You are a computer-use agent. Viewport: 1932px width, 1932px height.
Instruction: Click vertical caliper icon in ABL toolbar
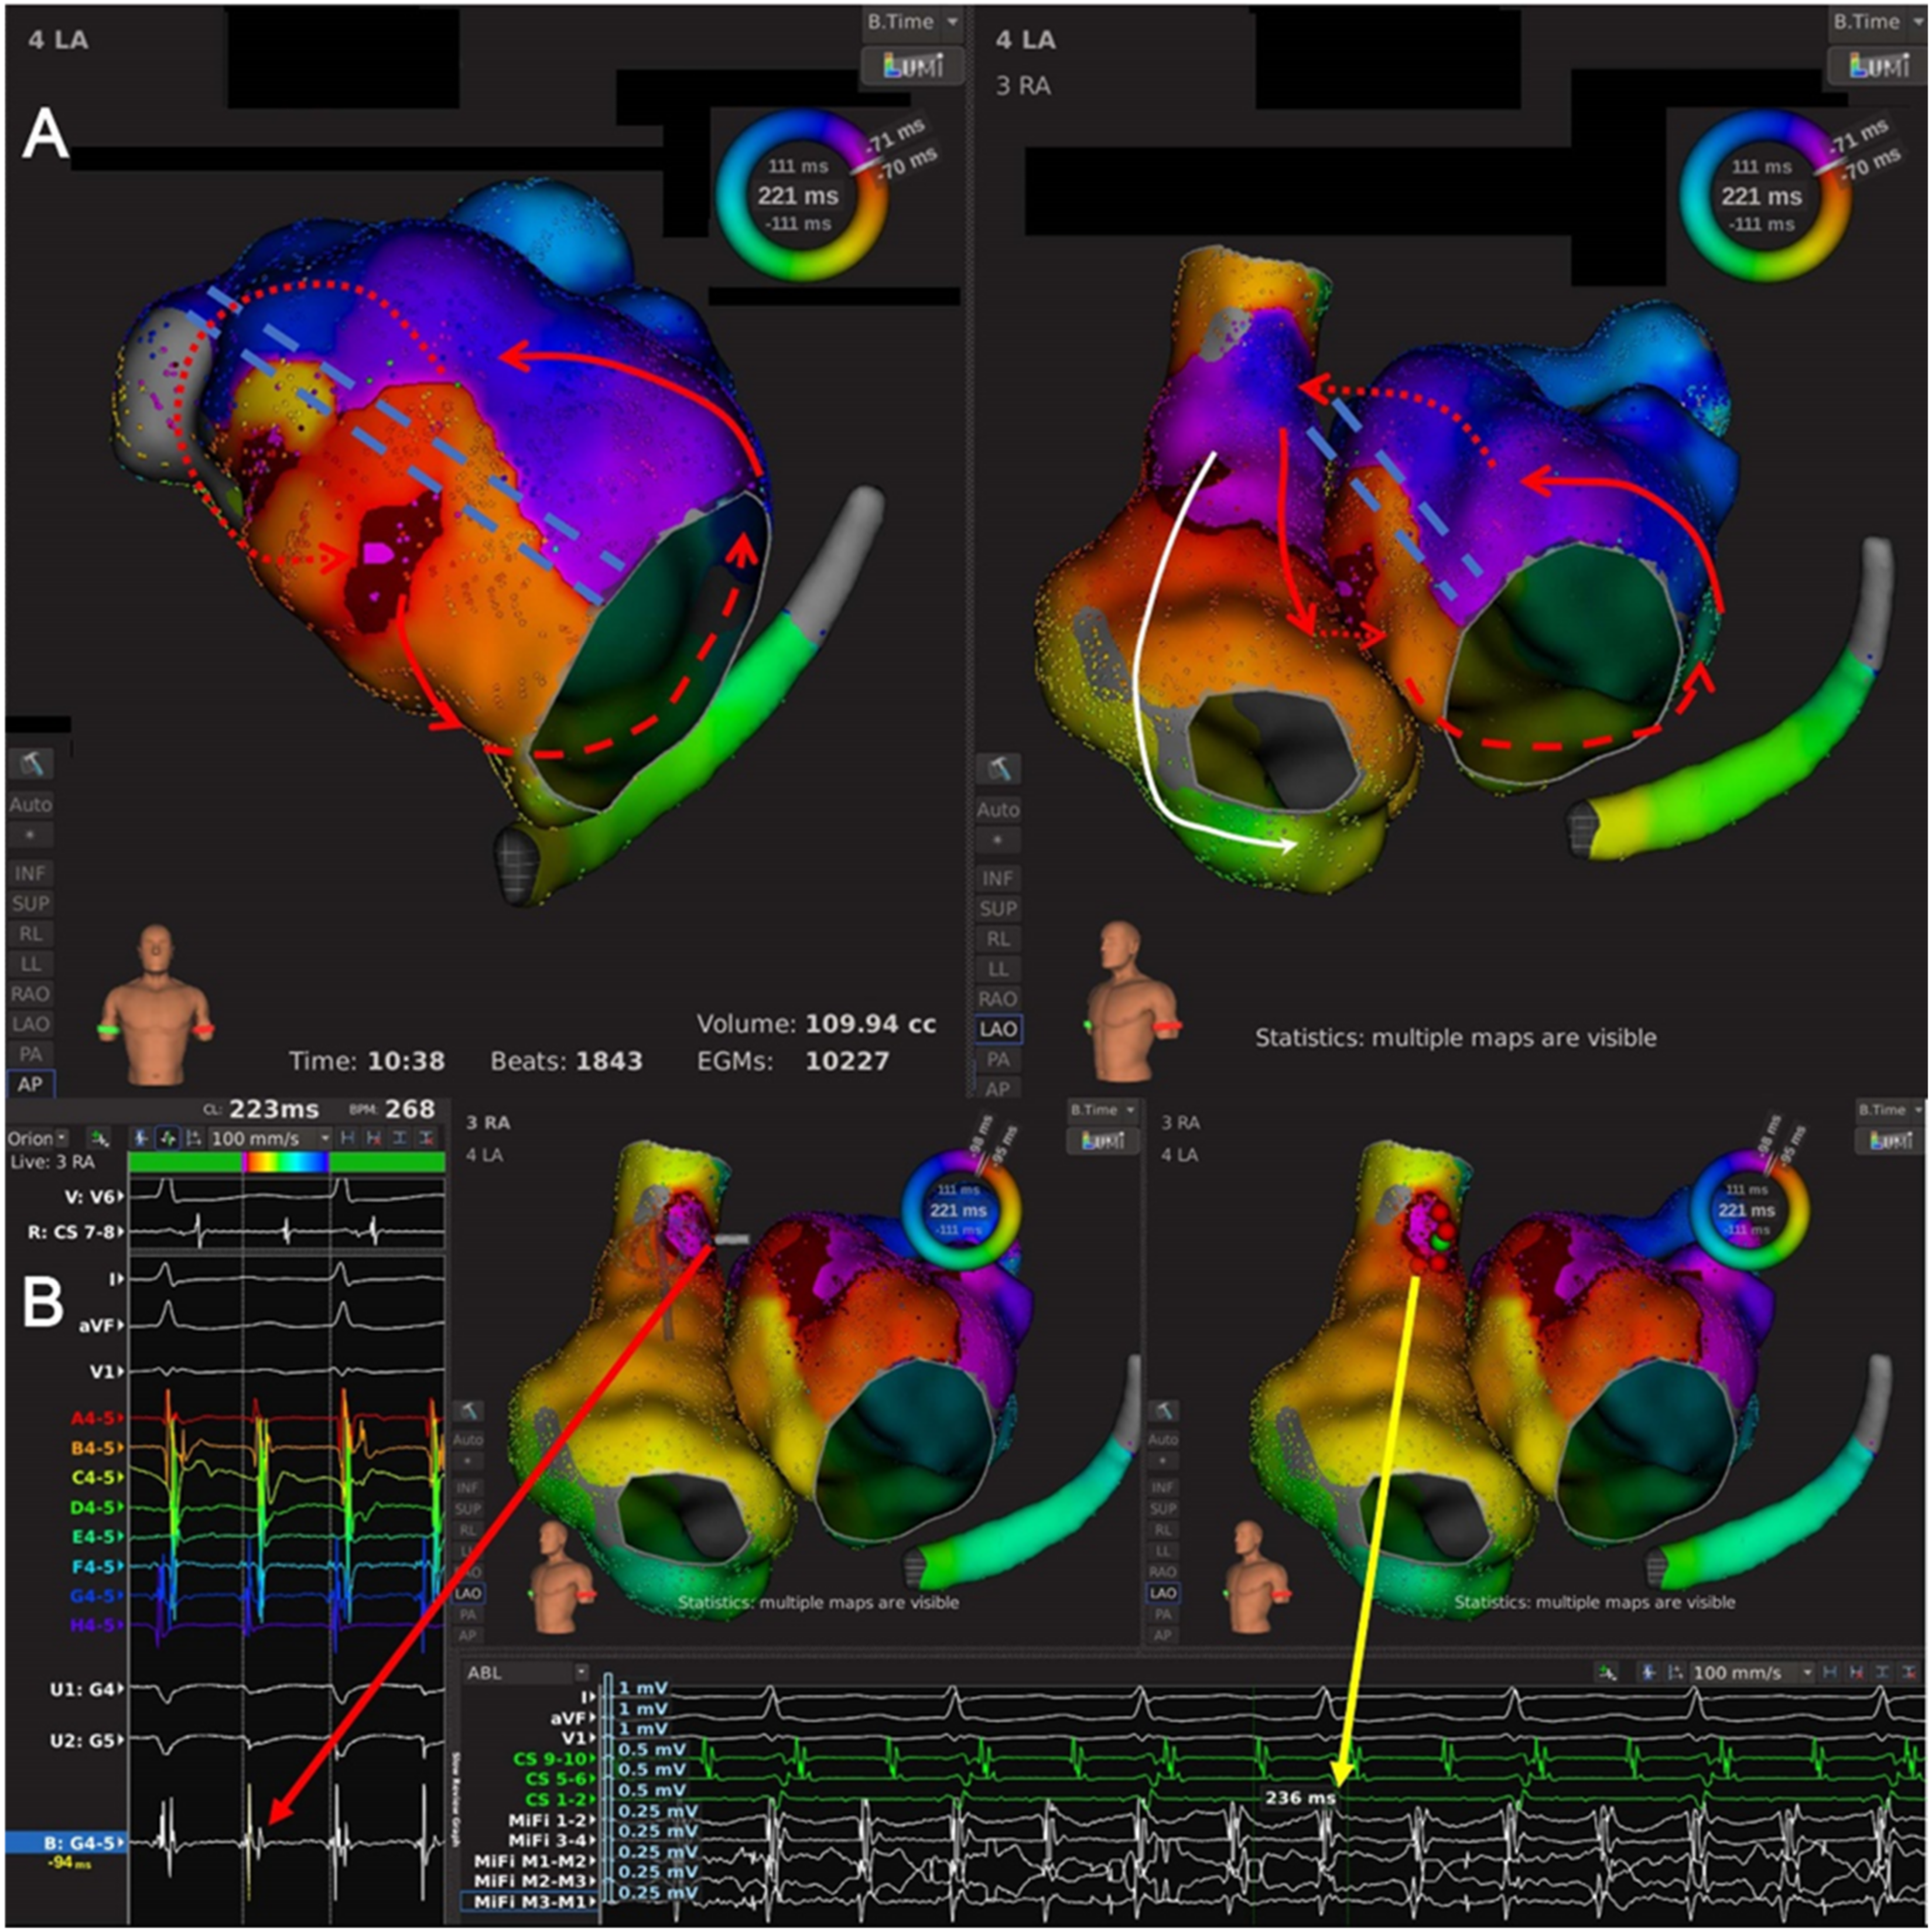click(x=1882, y=1672)
